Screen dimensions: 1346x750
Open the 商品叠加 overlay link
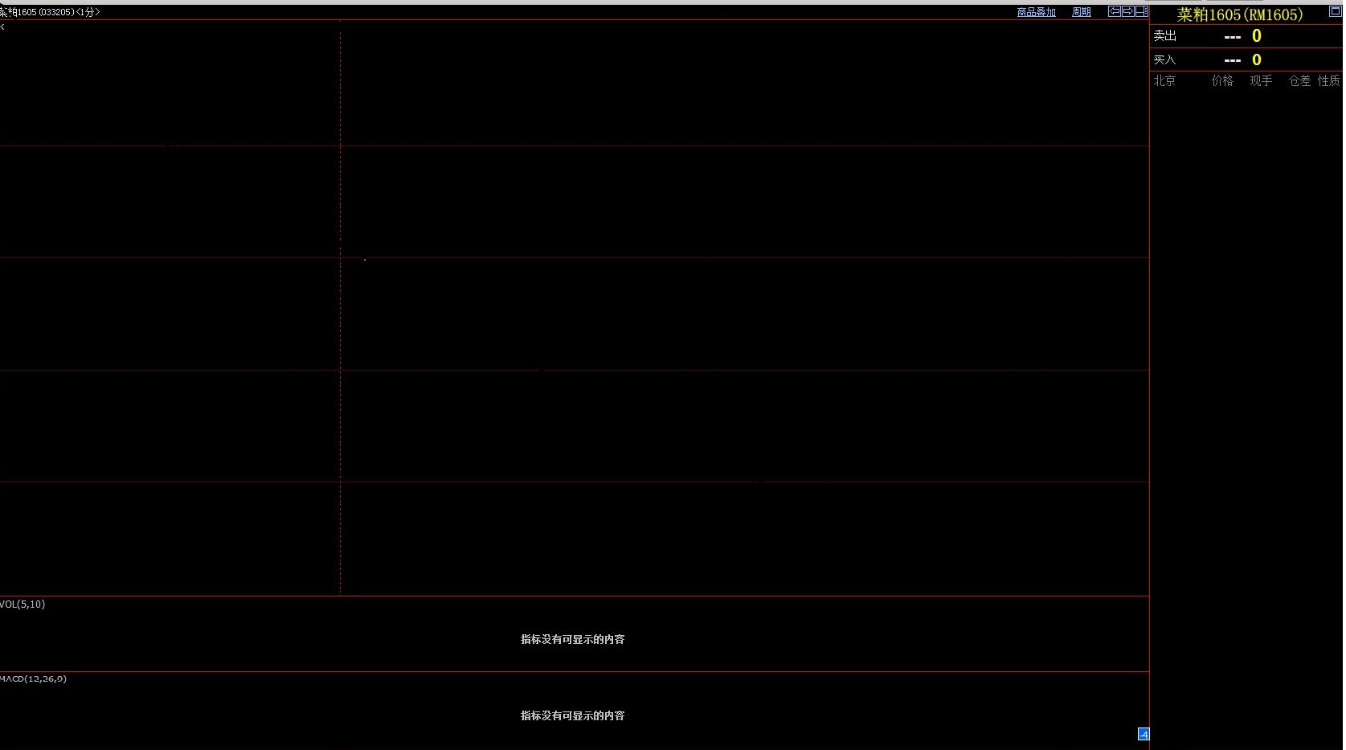coord(1036,12)
